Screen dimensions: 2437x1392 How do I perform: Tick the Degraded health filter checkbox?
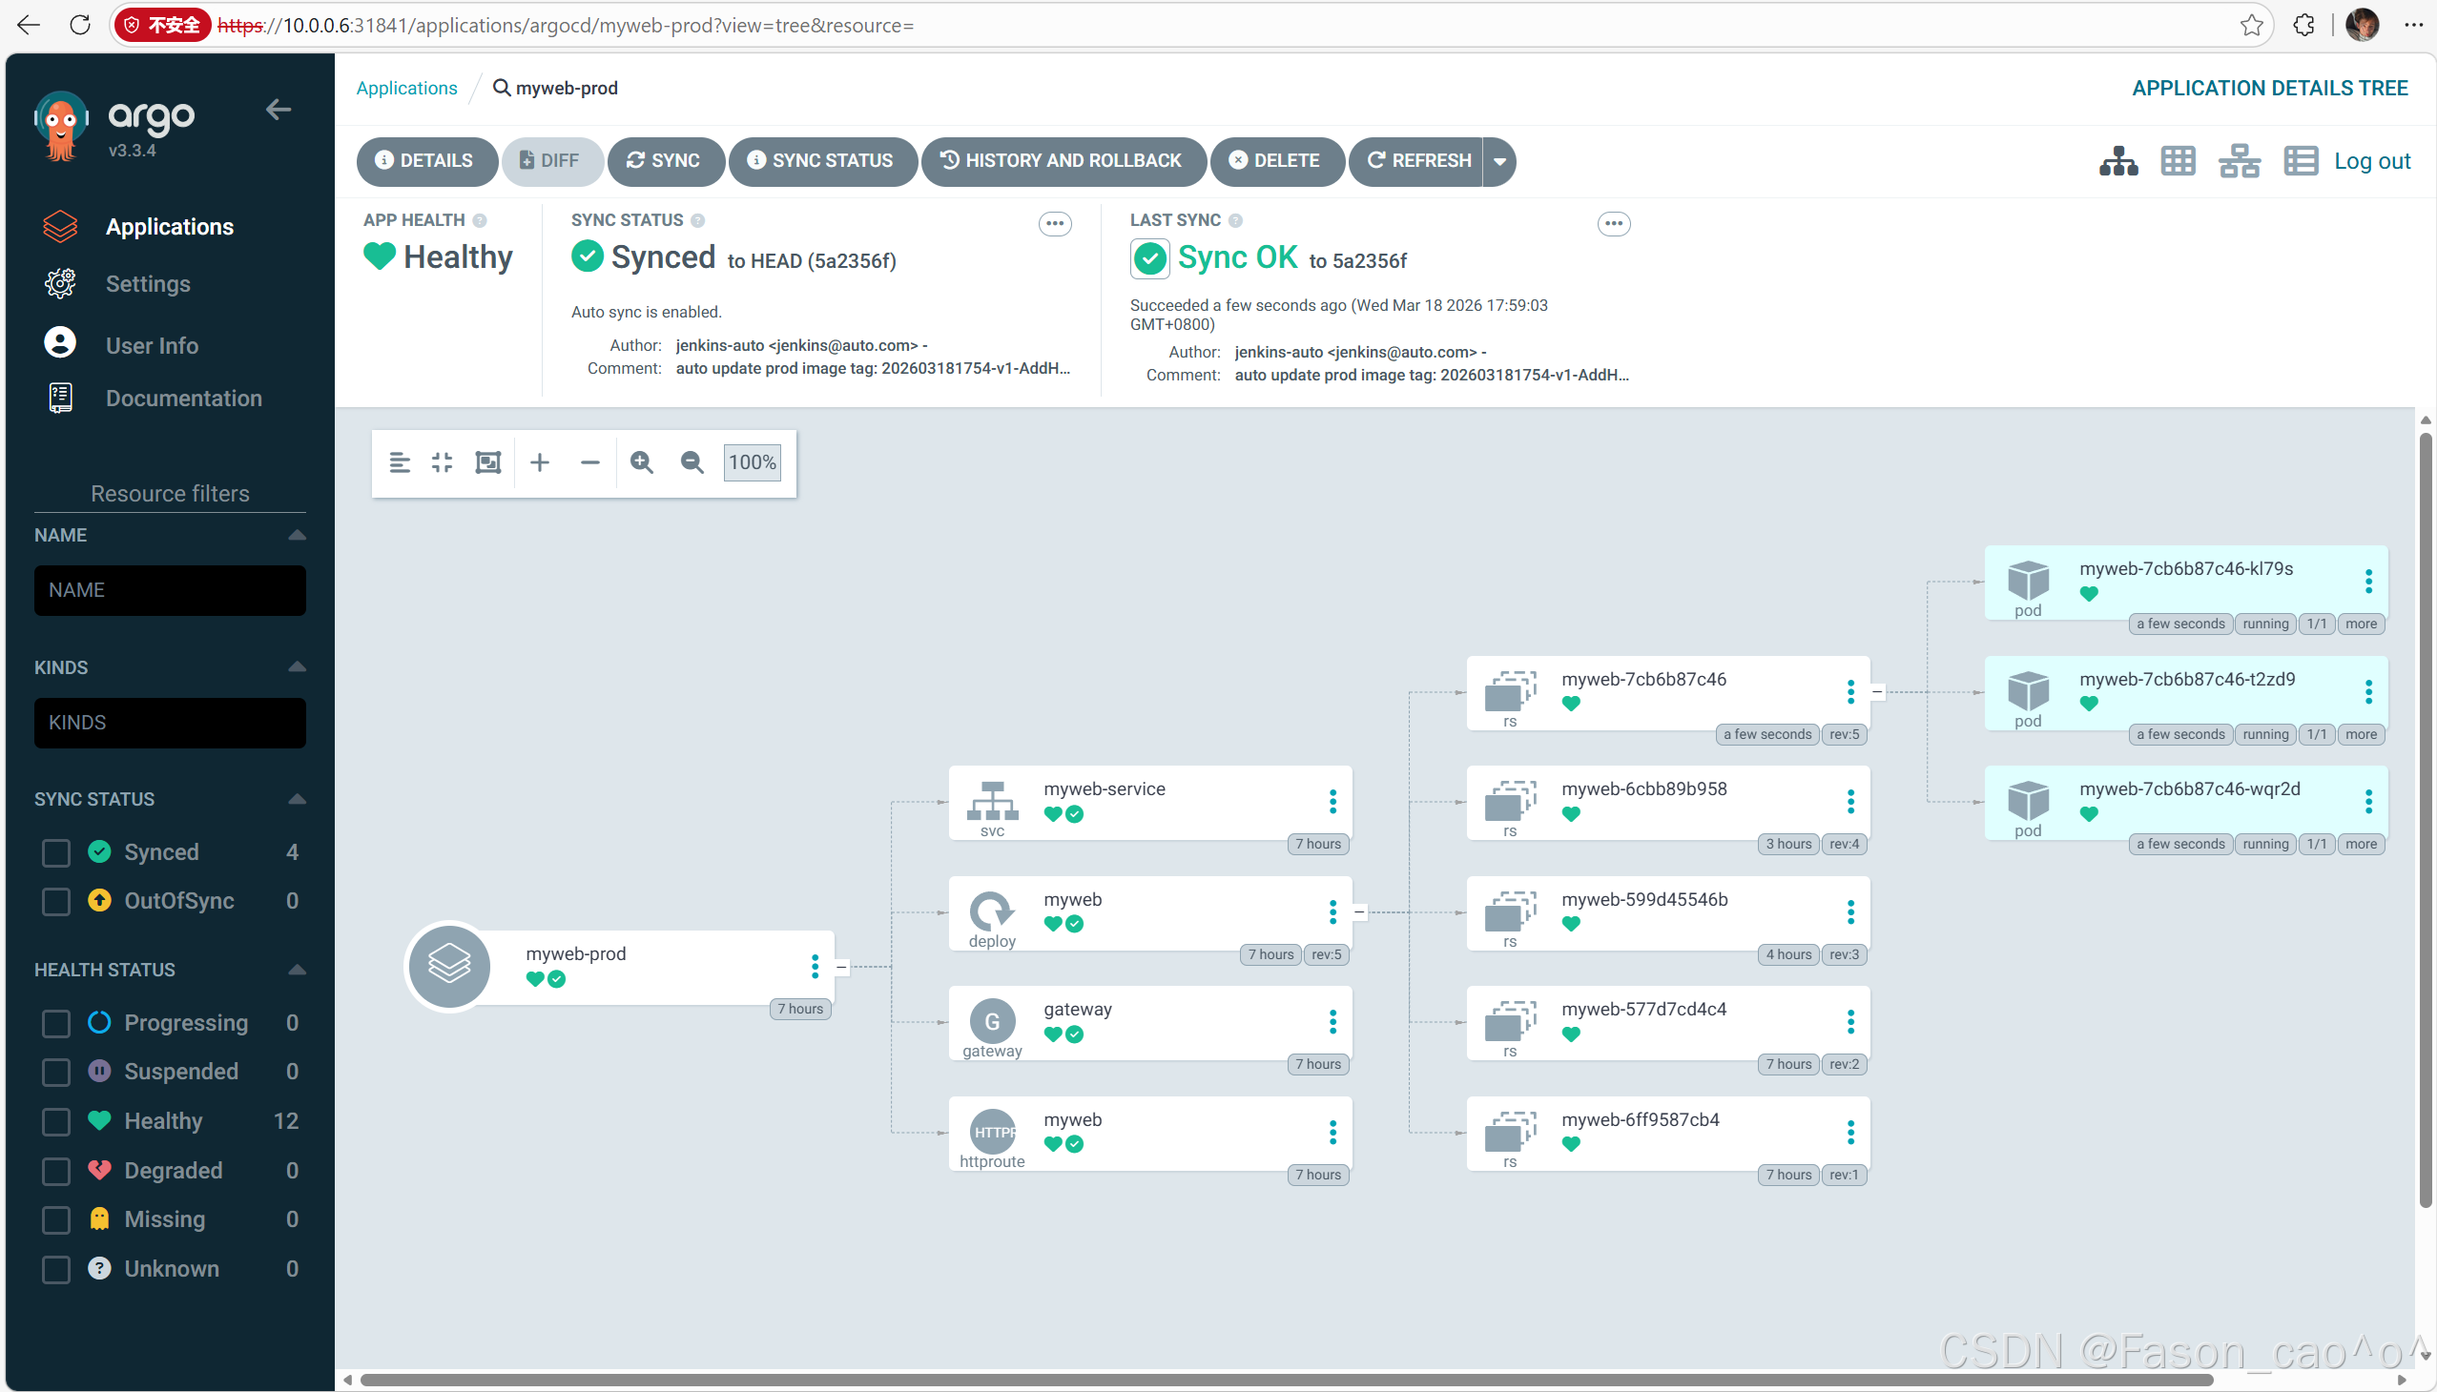point(56,1170)
